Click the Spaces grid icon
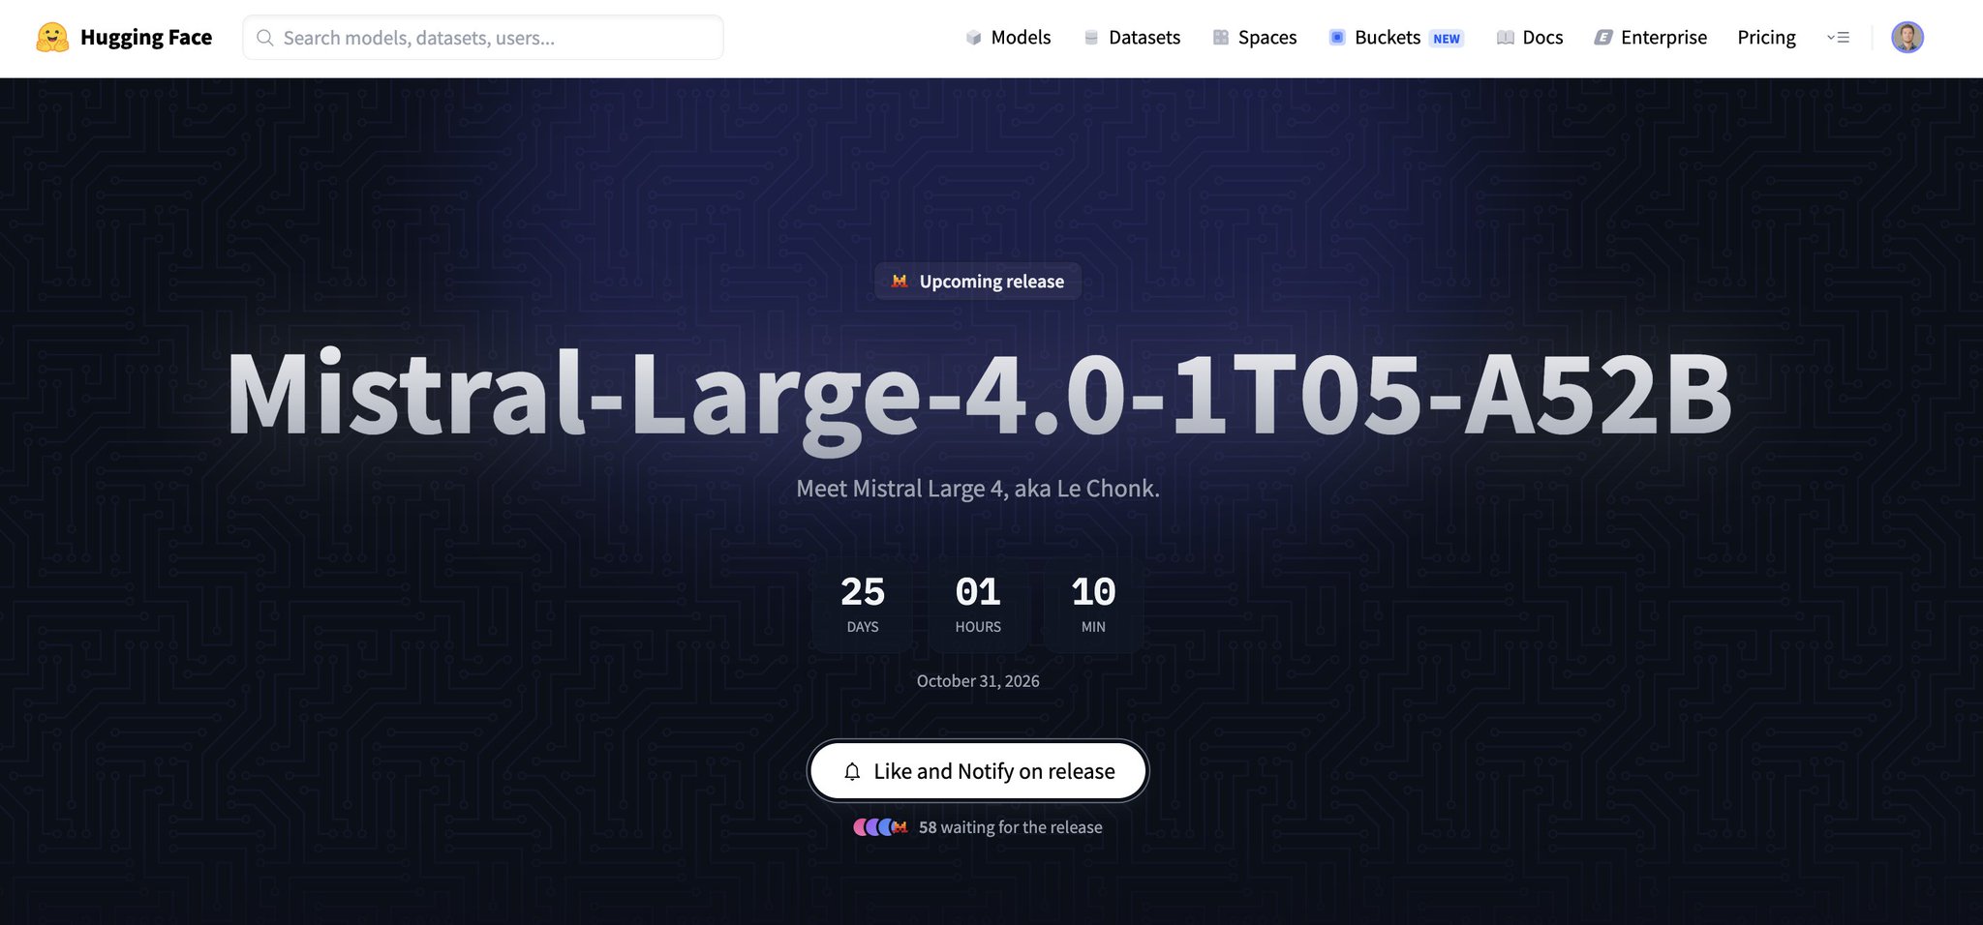Screen dimensions: 1983x925 1221,38
